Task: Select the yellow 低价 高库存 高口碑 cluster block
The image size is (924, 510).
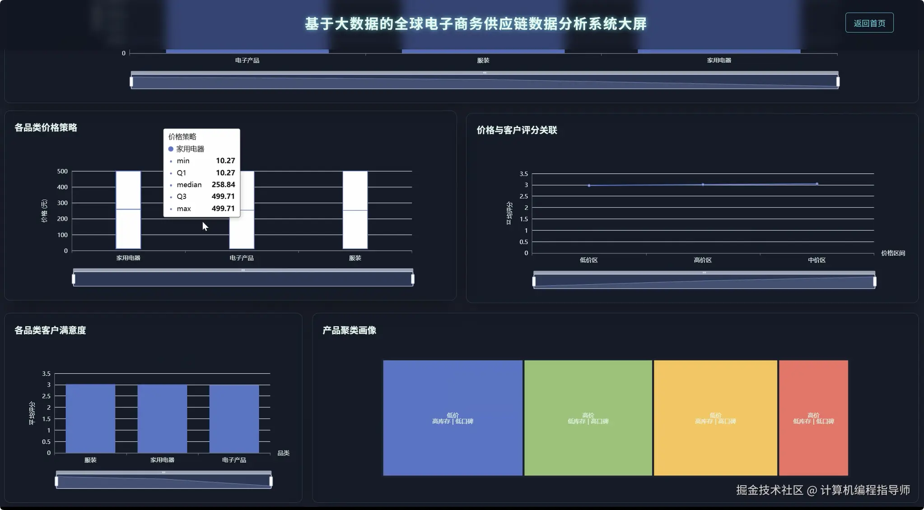Action: (x=715, y=418)
